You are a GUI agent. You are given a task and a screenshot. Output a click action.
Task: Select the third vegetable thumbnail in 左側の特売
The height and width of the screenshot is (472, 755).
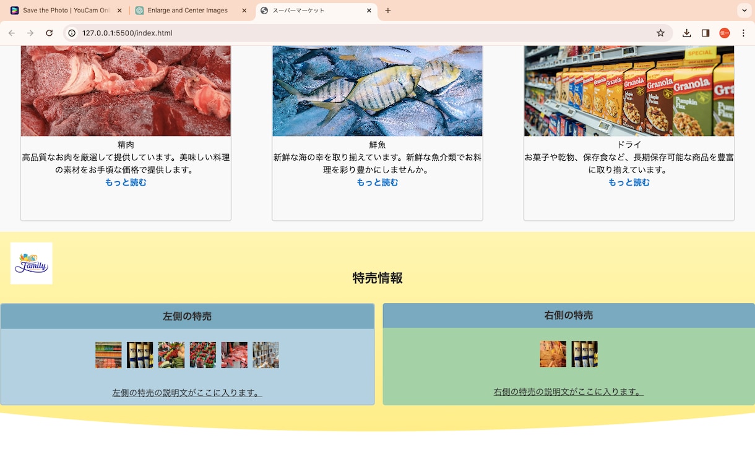(x=171, y=355)
